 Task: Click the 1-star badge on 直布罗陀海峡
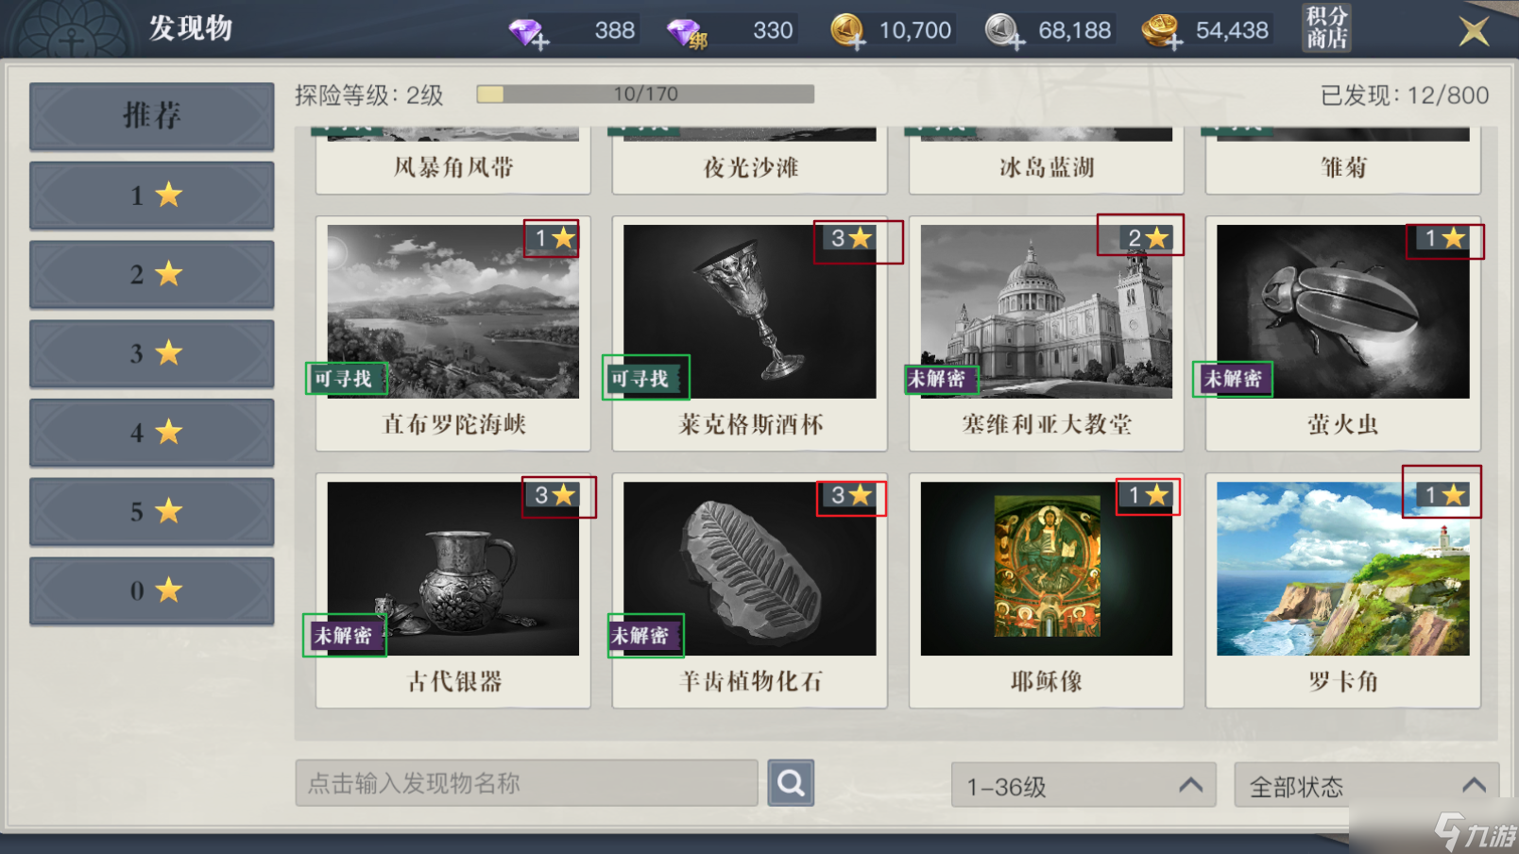553,238
